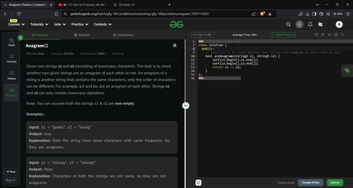The image size is (353, 188).
Task: Switch to the Problem tab
Action: click(40, 35)
